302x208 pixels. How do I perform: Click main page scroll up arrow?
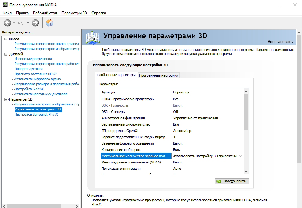299,32
